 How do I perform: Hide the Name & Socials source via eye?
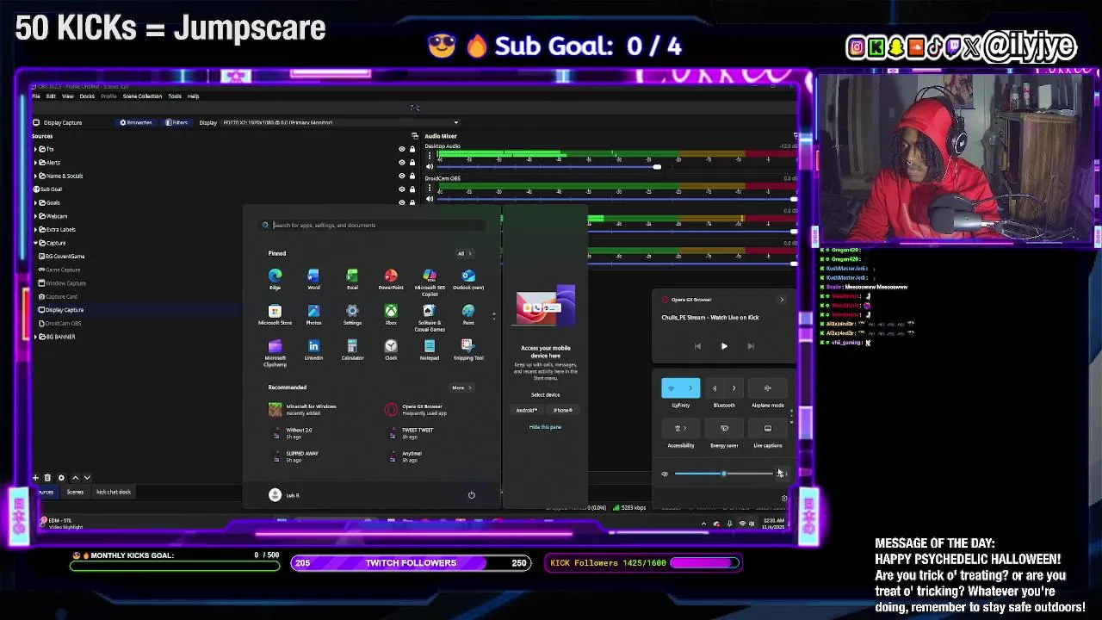(401, 176)
